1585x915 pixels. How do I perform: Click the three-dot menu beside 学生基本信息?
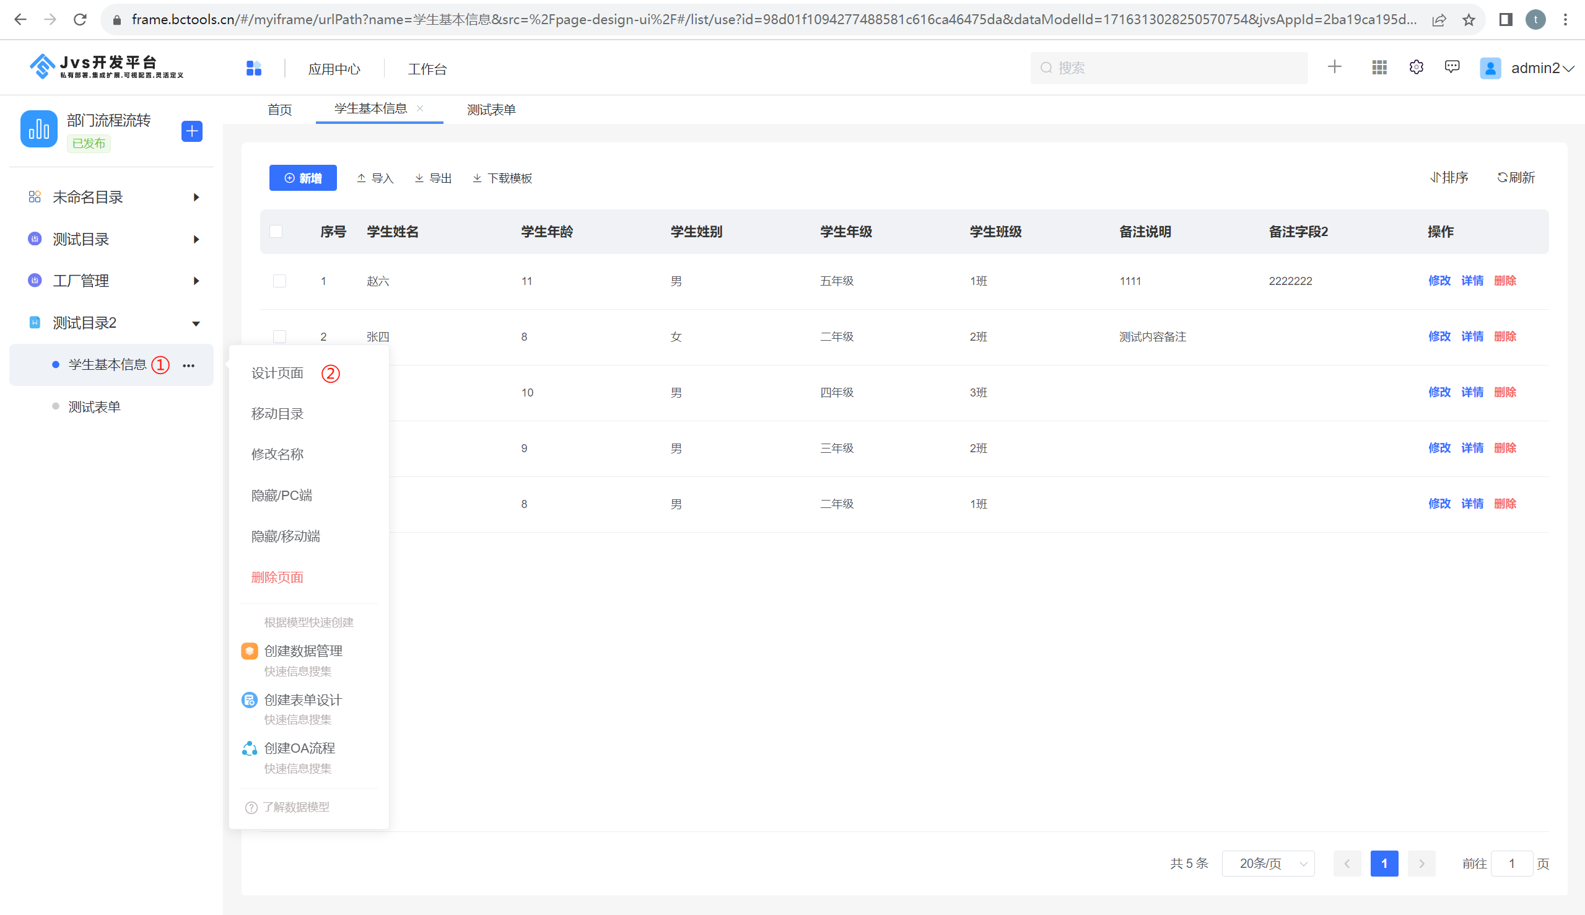pos(188,365)
